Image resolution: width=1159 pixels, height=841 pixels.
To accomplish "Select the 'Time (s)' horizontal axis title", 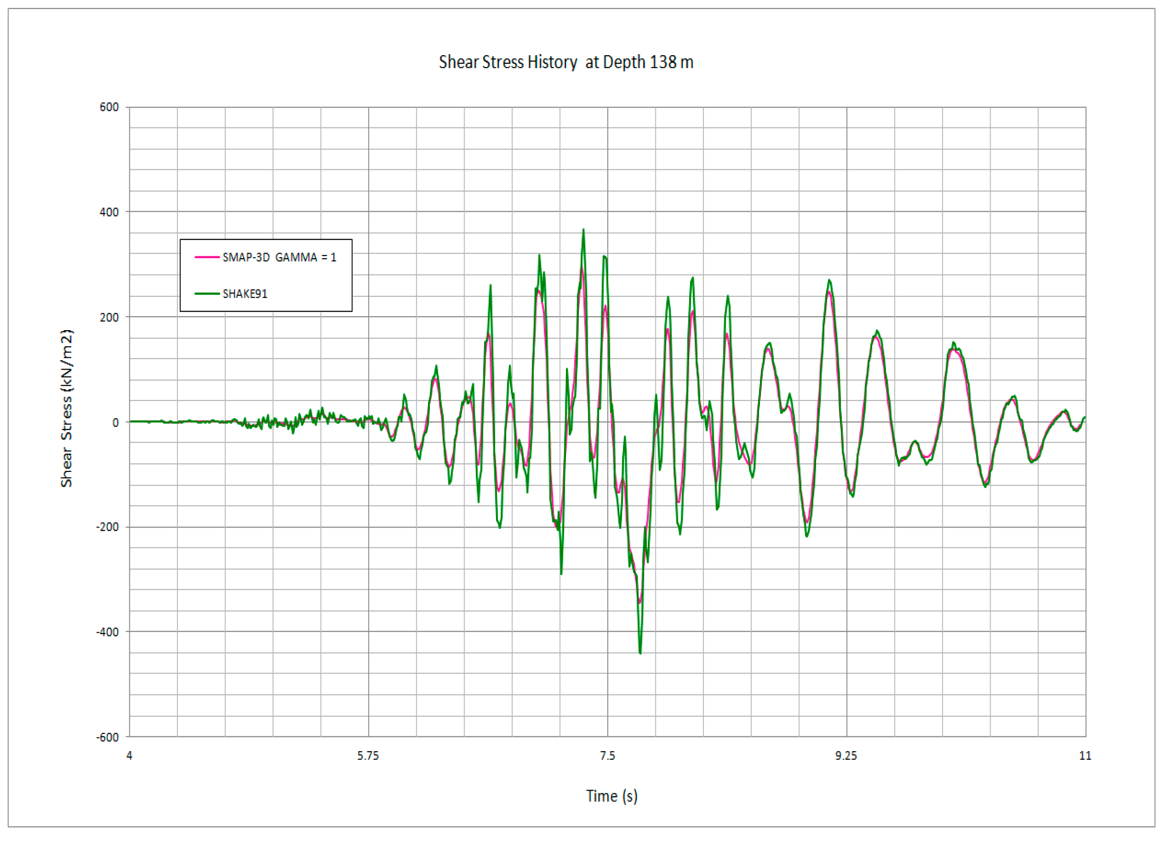I will pyautogui.click(x=611, y=796).
